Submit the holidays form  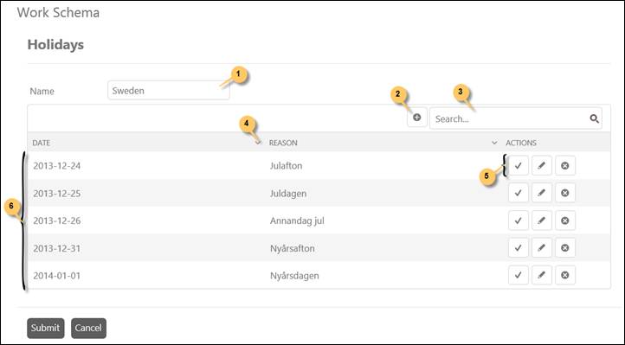45,328
